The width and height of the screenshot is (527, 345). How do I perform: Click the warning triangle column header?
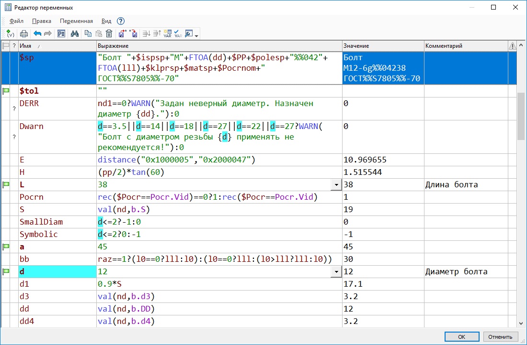pyautogui.click(x=512, y=45)
